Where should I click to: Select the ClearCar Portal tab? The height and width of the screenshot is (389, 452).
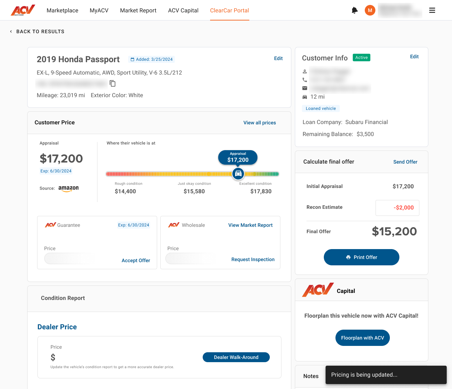(x=230, y=11)
